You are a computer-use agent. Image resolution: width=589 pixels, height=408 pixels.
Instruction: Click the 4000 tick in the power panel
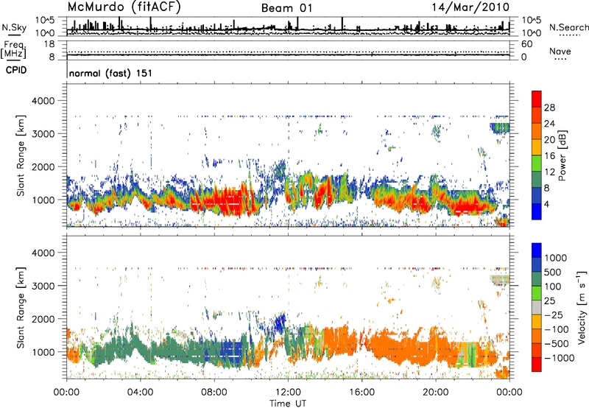[43, 101]
